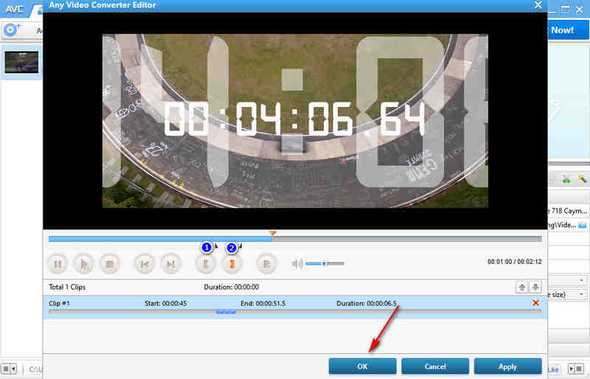
Task: Set the orange clip end point marker
Action: [x=232, y=264]
